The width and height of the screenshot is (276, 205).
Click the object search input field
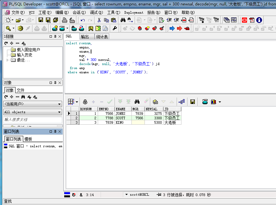pos(33,120)
